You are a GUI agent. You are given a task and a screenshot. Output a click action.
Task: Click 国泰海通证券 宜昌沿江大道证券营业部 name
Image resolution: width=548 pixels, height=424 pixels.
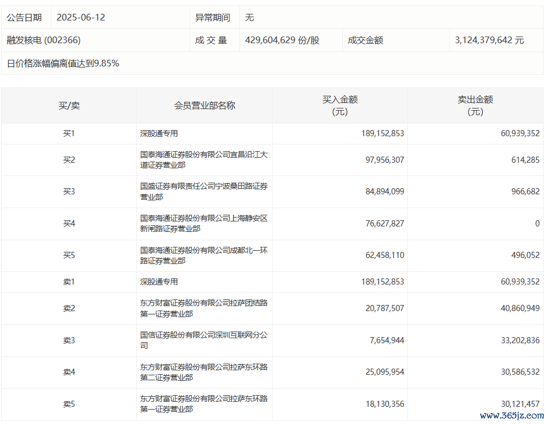[204, 159]
